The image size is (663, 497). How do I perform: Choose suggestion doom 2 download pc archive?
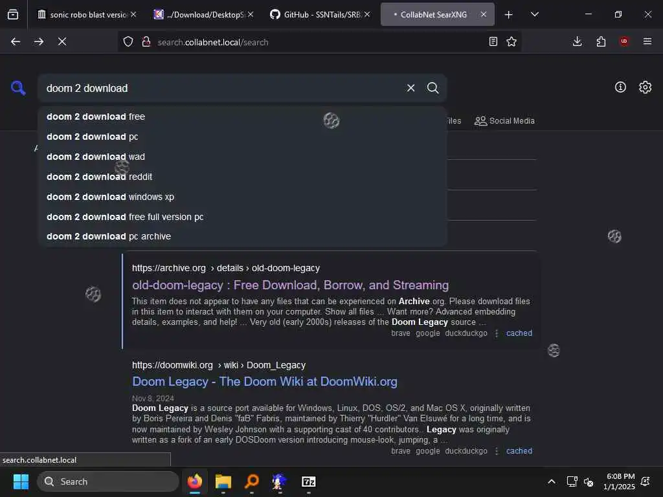pyautogui.click(x=243, y=236)
